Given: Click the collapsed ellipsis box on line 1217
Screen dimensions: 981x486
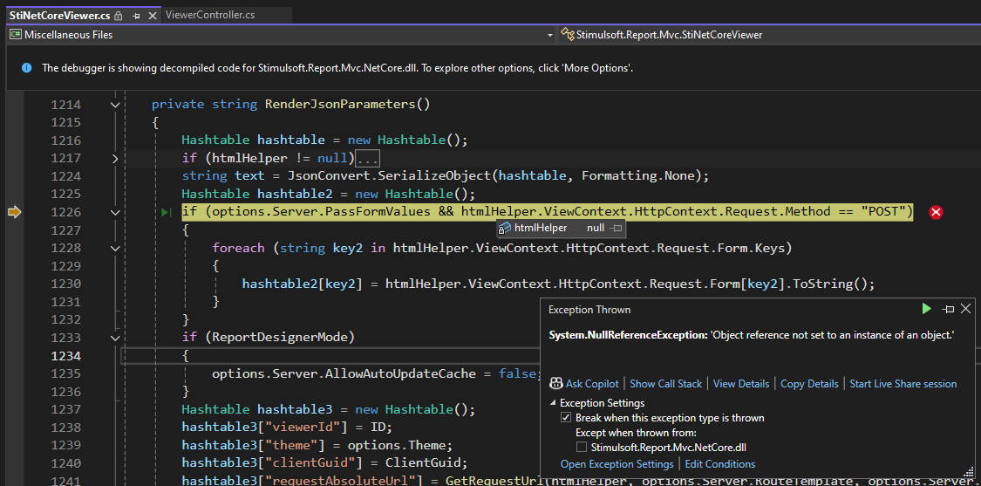Looking at the screenshot, I should (369, 159).
